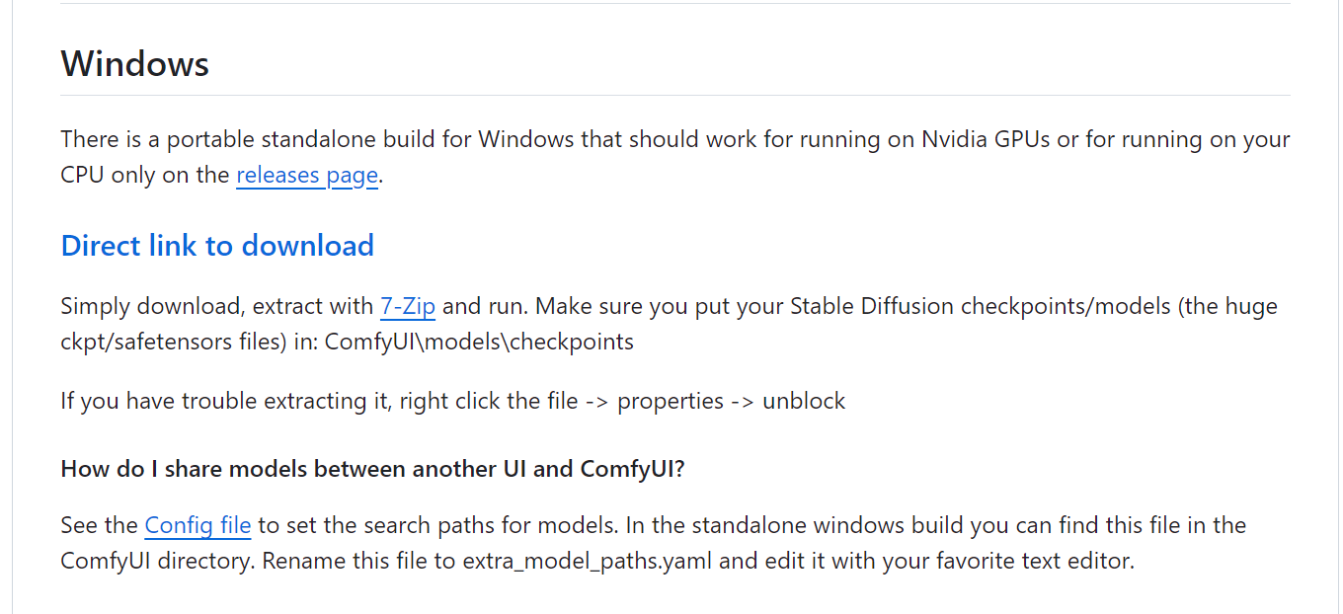Click the 'CPU only on the' text
Image resolution: width=1343 pixels, height=614 pixels.
tap(145, 176)
